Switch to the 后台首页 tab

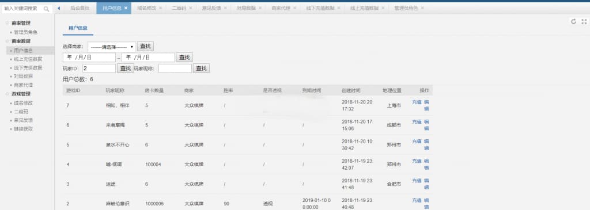[80, 8]
